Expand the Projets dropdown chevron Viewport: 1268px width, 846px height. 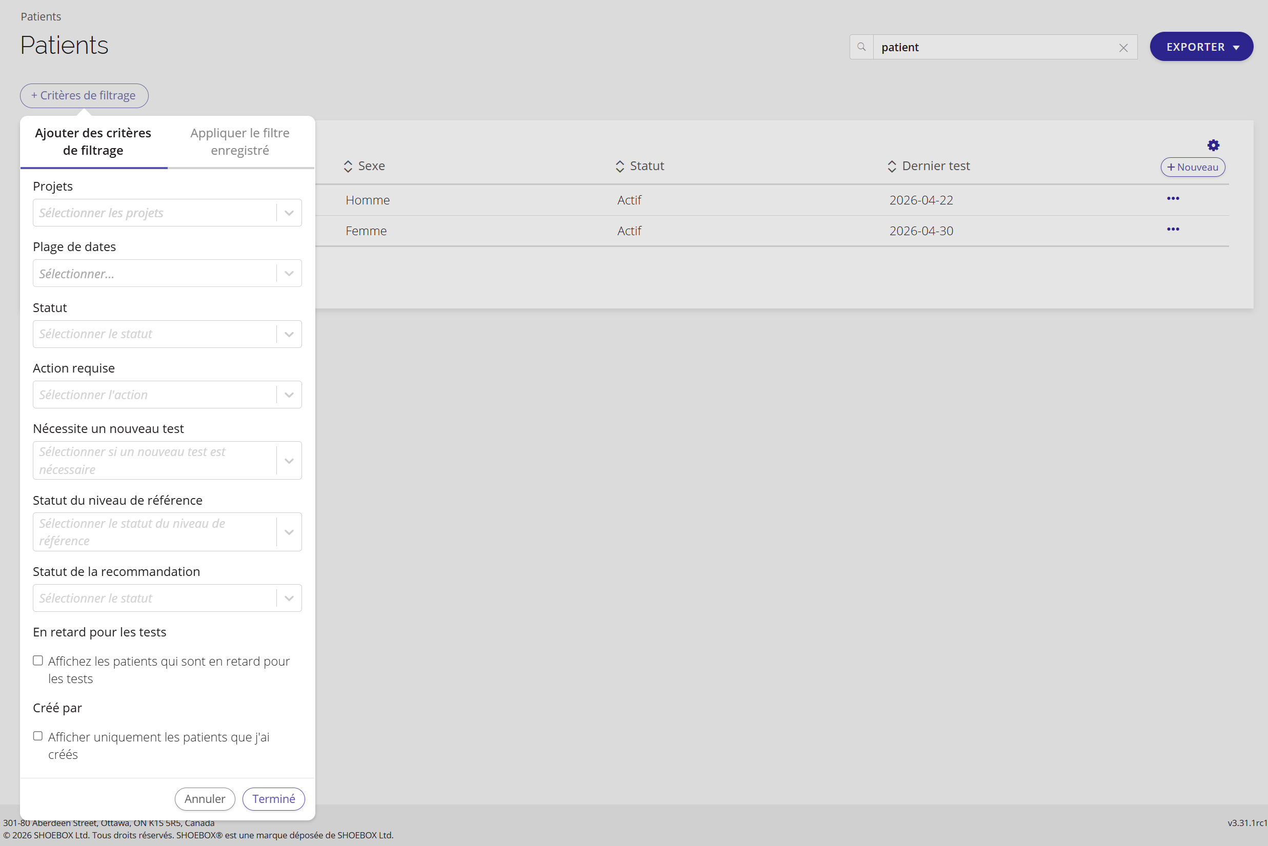click(289, 213)
